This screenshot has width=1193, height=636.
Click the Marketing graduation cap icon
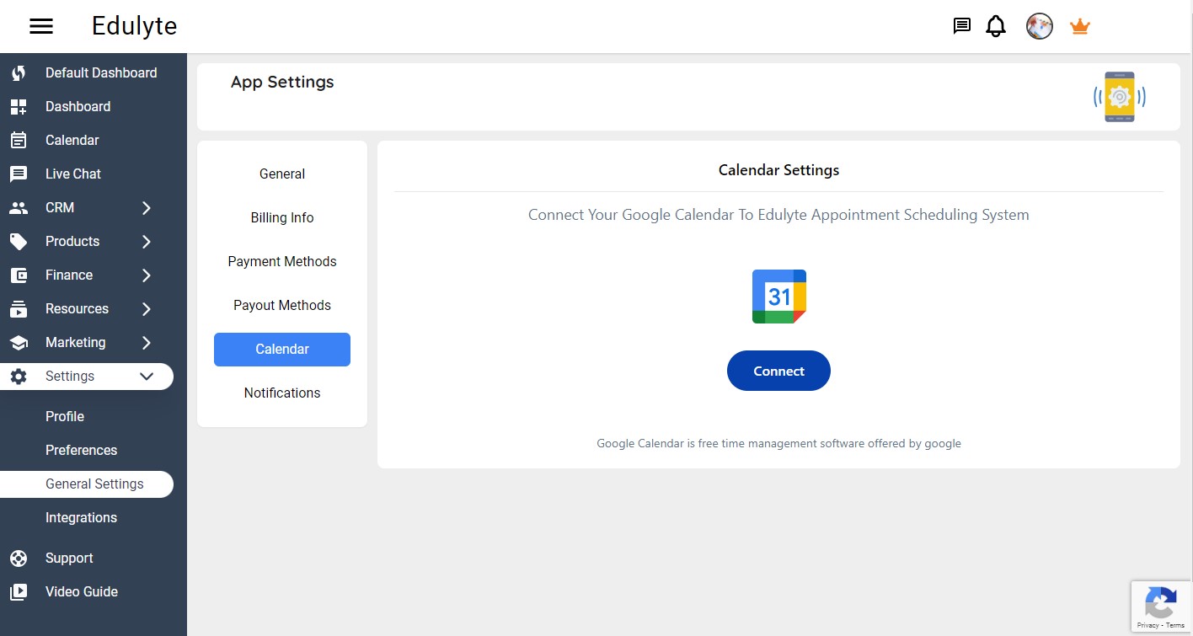(19, 343)
